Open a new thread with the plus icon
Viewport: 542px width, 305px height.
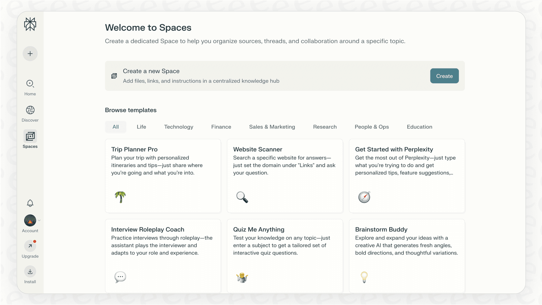coord(30,53)
